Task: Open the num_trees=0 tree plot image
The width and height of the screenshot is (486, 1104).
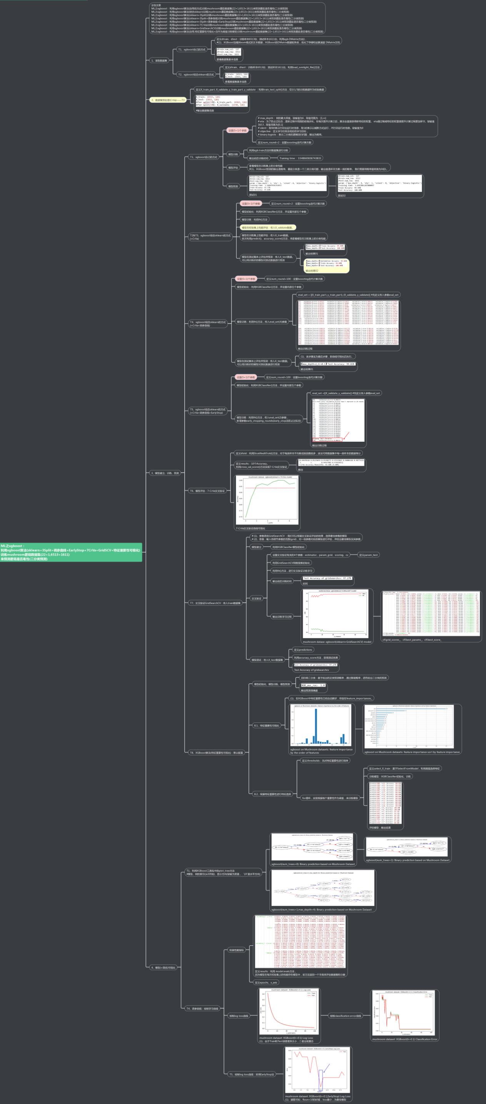Action: click(x=313, y=847)
